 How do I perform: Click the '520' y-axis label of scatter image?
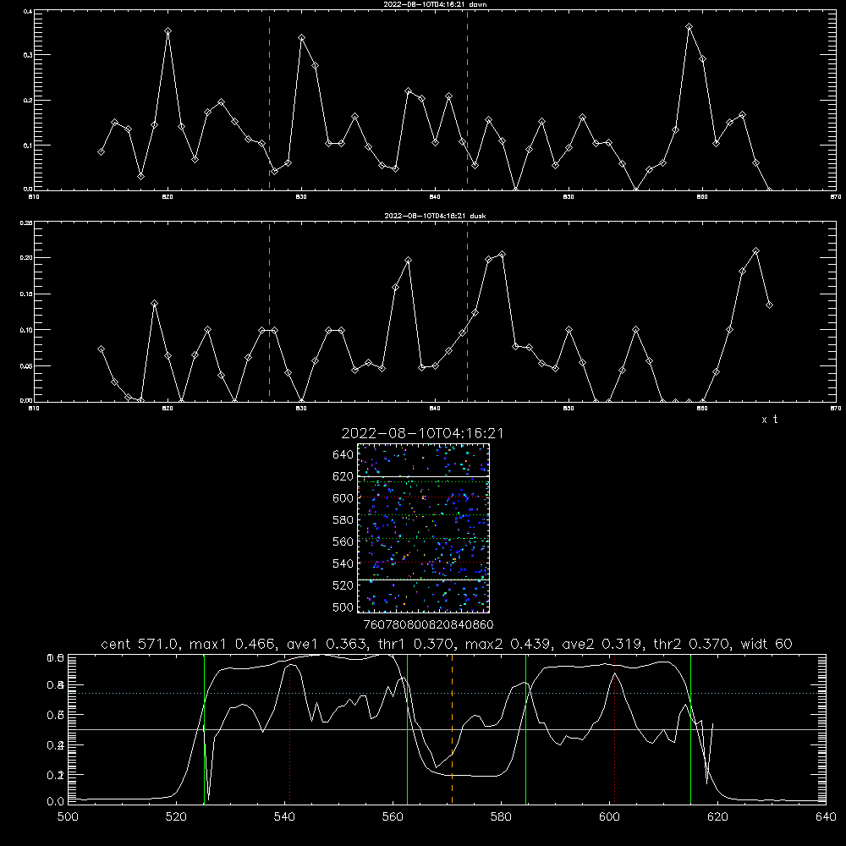(343, 585)
